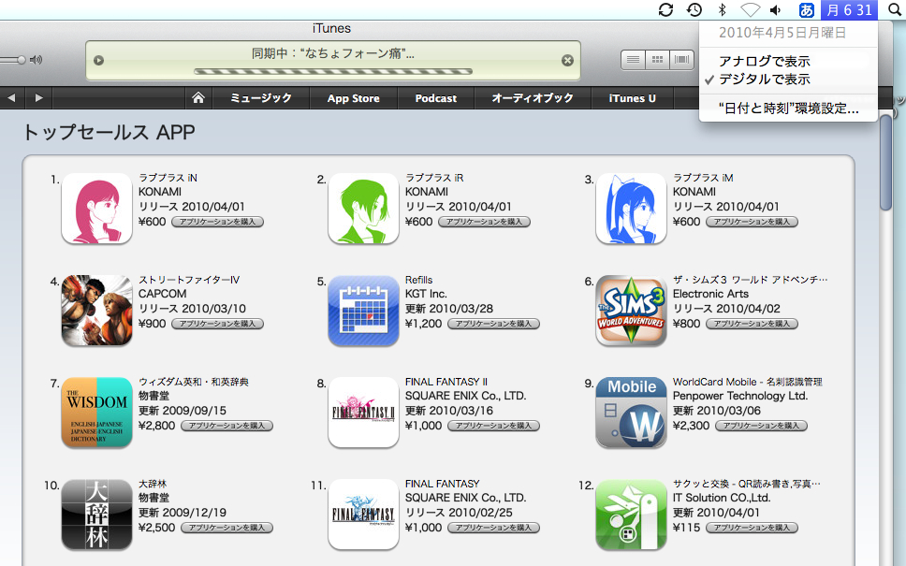Image resolution: width=906 pixels, height=566 pixels.
Task: Click the menu bar clock 月 6 31
Action: tap(850, 9)
